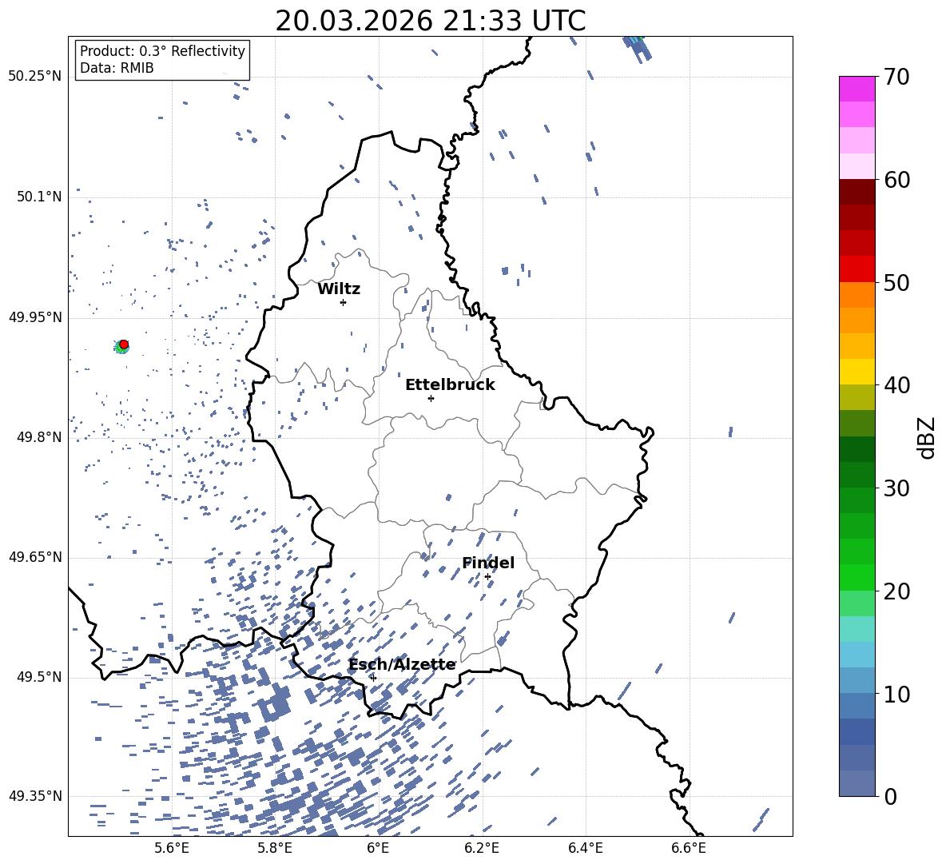Screen dimensions: 946x864
Task: Click the 5.8°E longitude label
Action: [x=275, y=848]
